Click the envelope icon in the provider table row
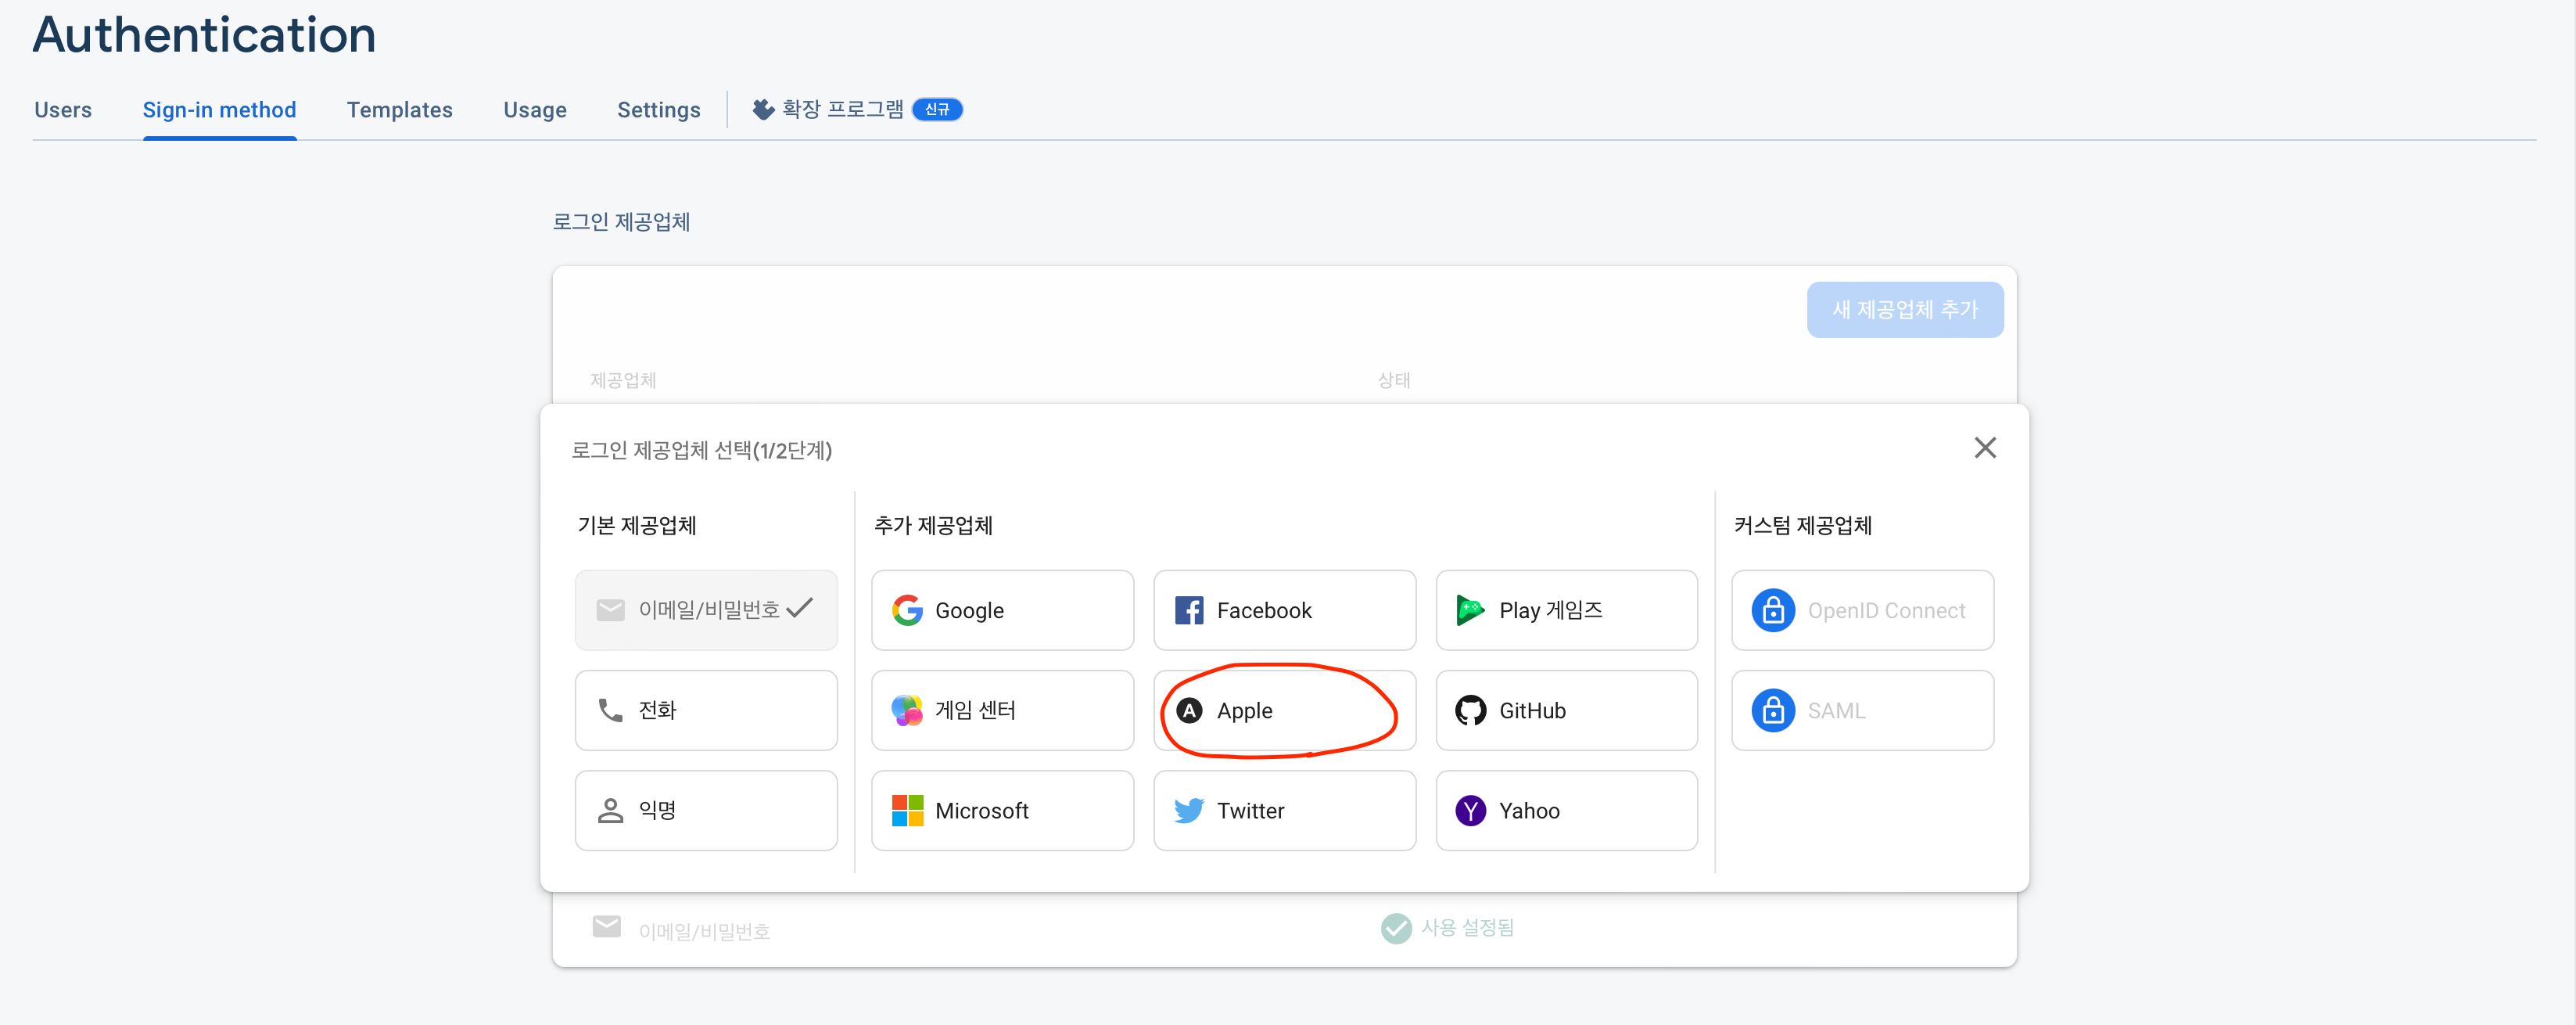 pos(606,927)
